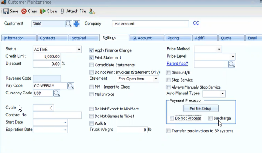Click the Contract No. field

58,115
